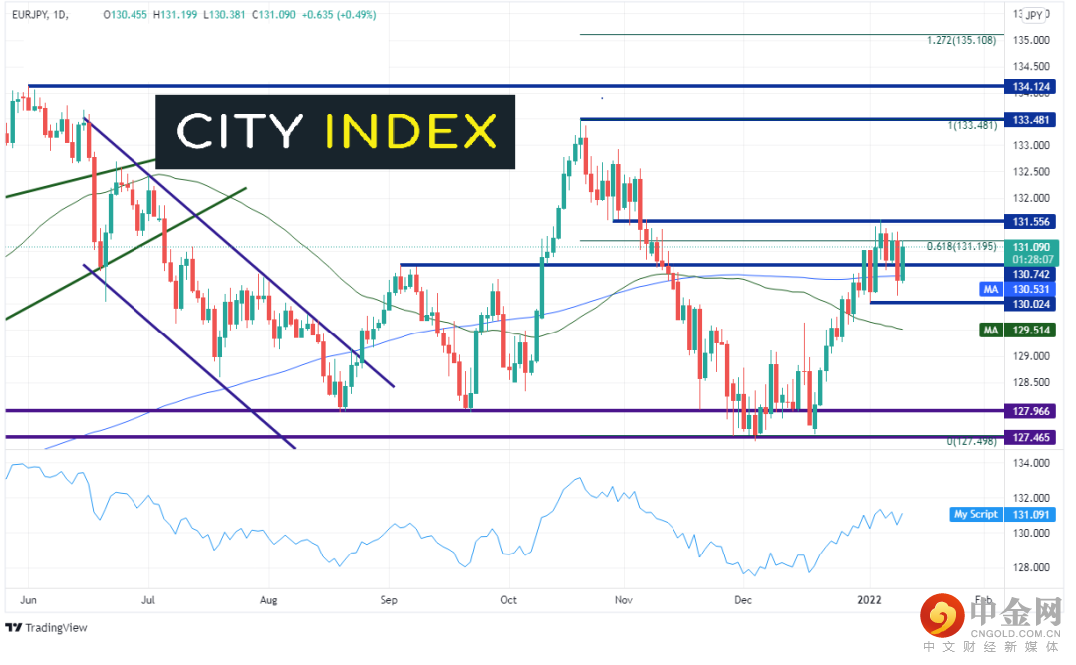Click the 133.481 price level label
1076x665 pixels.
(x=1031, y=120)
